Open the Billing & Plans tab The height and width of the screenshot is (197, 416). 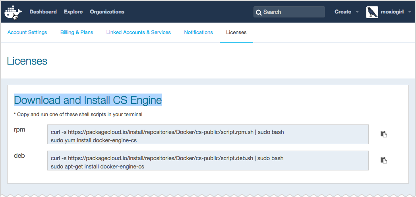click(77, 33)
